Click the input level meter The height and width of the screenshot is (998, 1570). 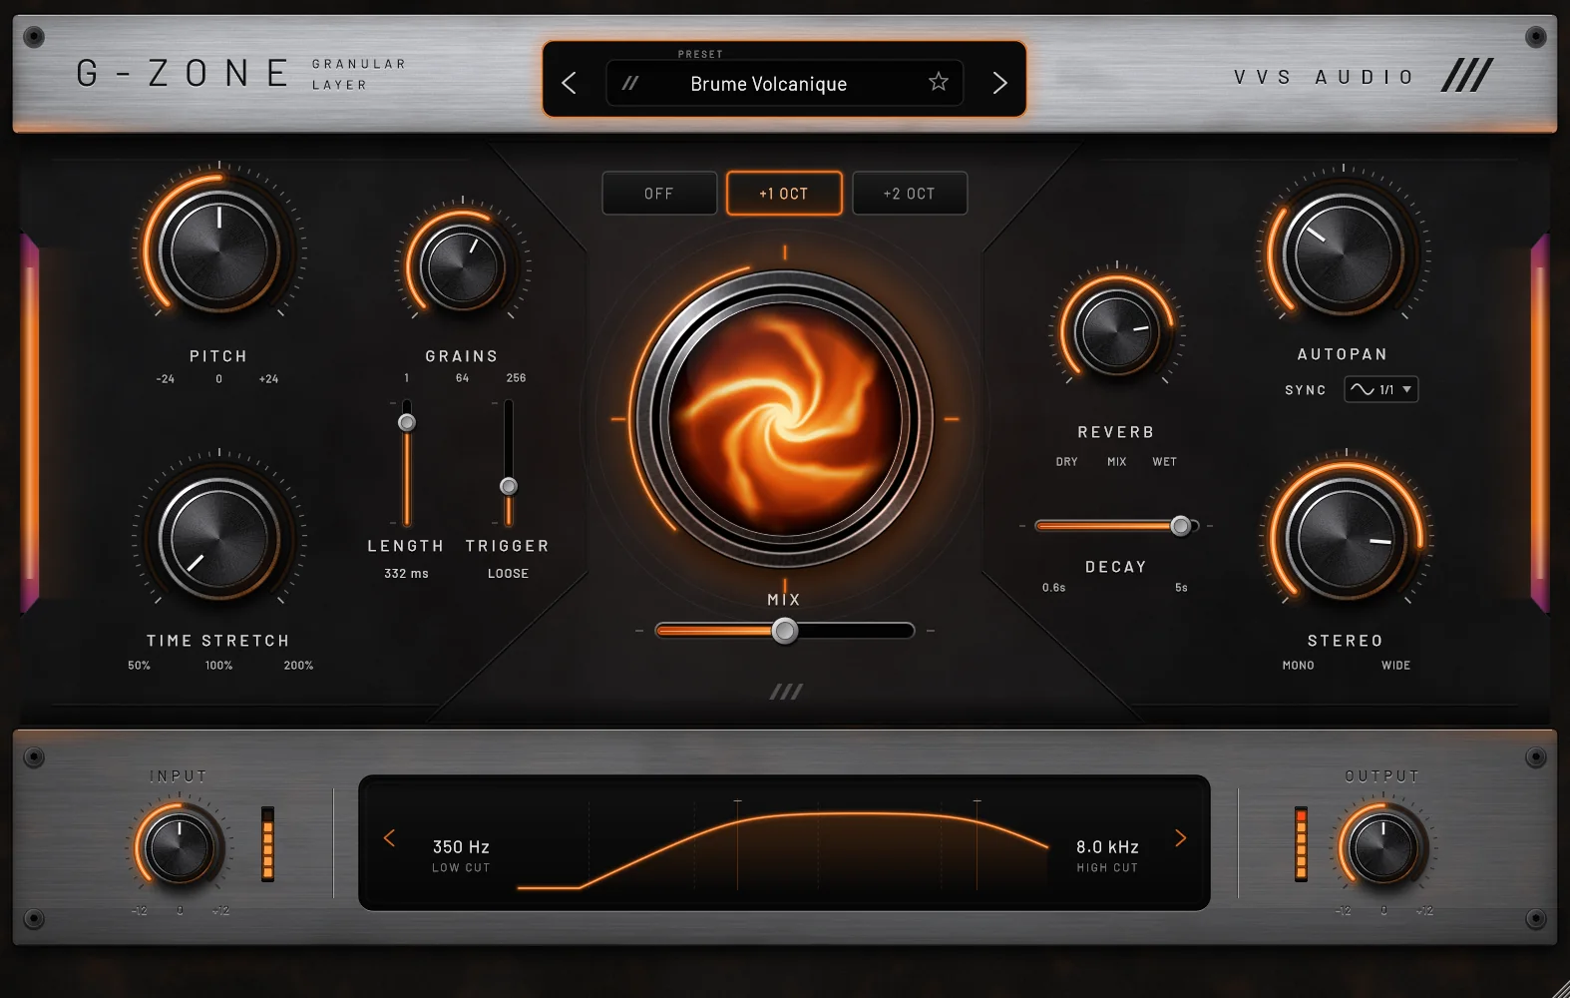click(267, 844)
